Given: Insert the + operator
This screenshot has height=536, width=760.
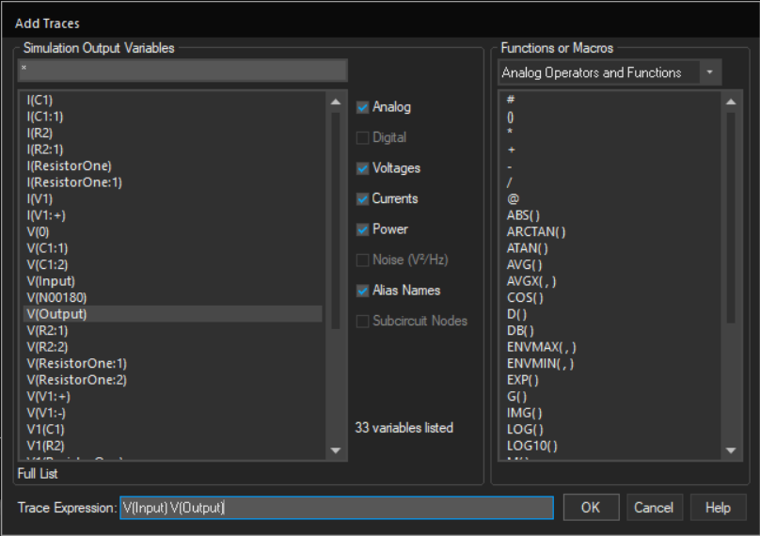Looking at the screenshot, I should click(x=512, y=150).
